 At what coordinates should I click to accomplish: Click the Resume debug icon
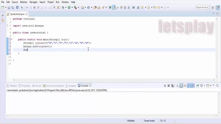point(27,8)
